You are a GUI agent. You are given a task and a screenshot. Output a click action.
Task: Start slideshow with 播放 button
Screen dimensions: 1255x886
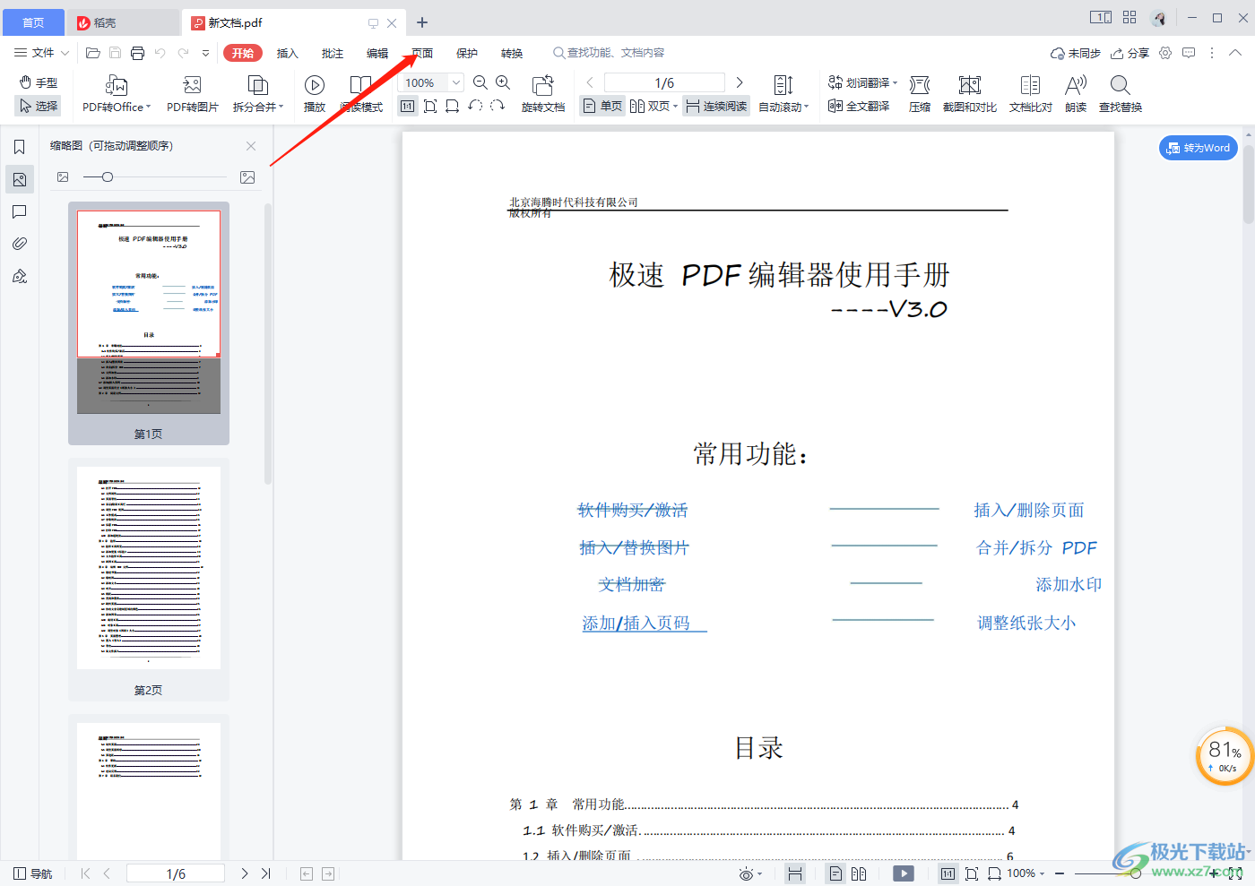315,94
